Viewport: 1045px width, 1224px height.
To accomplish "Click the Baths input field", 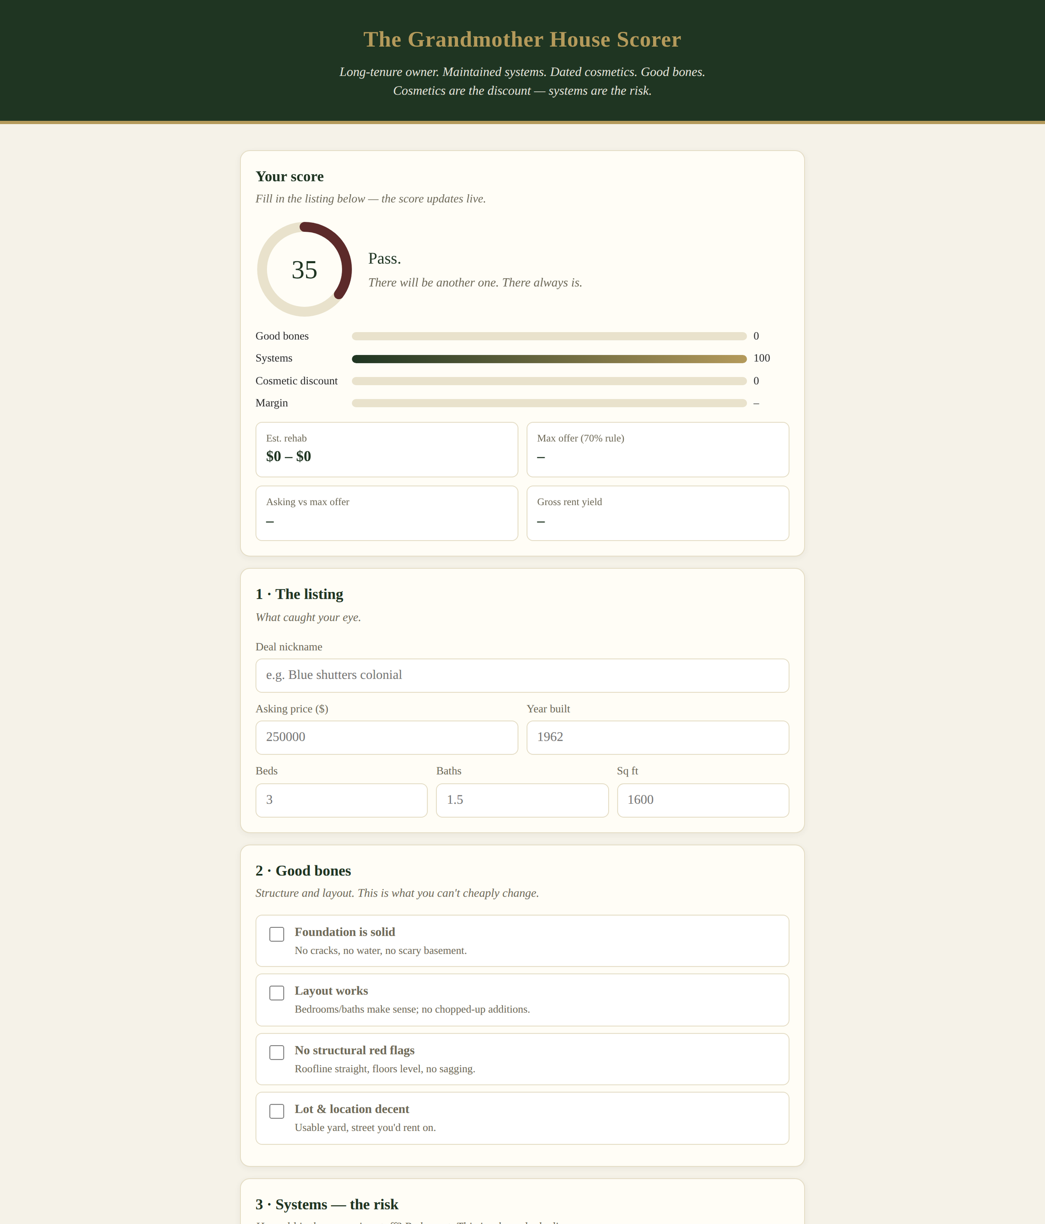I will (x=522, y=800).
